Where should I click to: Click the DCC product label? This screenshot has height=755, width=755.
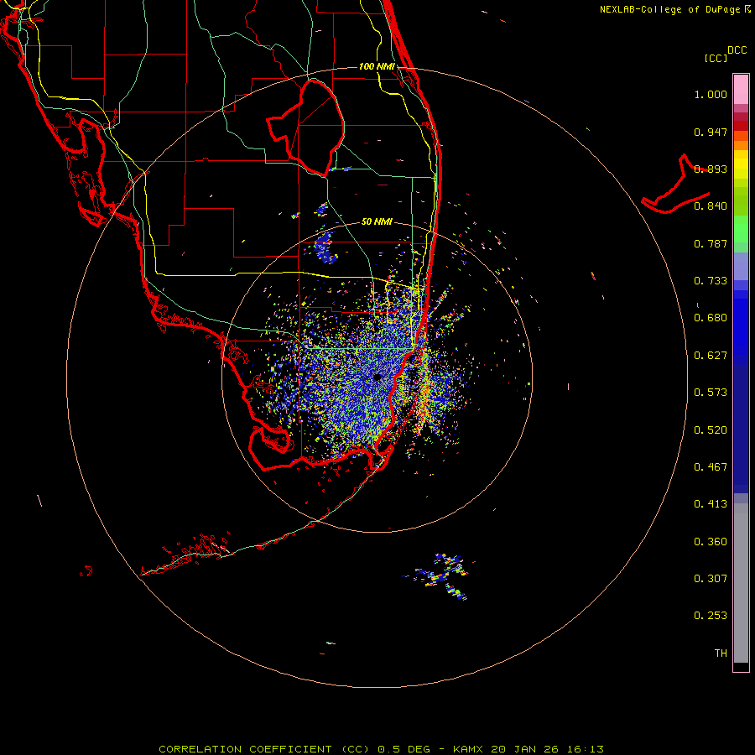point(737,50)
